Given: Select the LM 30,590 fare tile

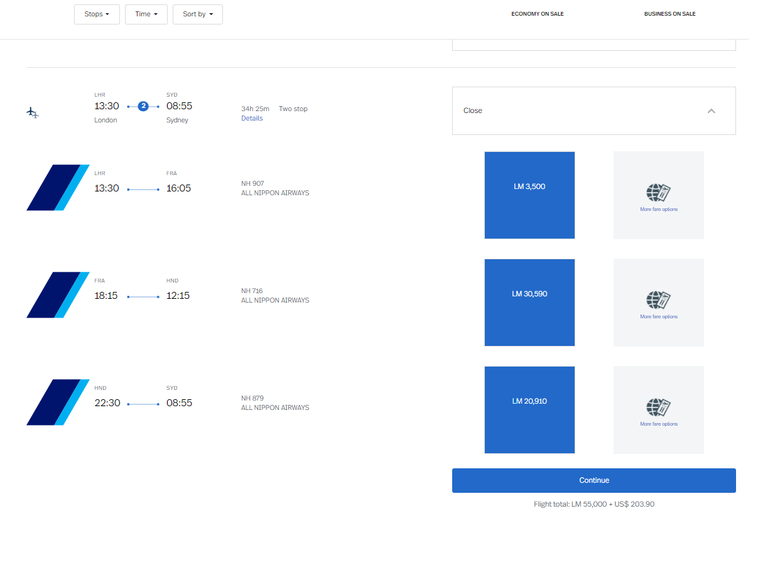Looking at the screenshot, I should pos(529,303).
